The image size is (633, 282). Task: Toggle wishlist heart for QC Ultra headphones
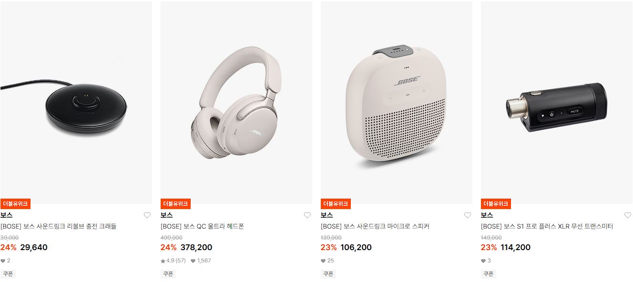pos(307,215)
